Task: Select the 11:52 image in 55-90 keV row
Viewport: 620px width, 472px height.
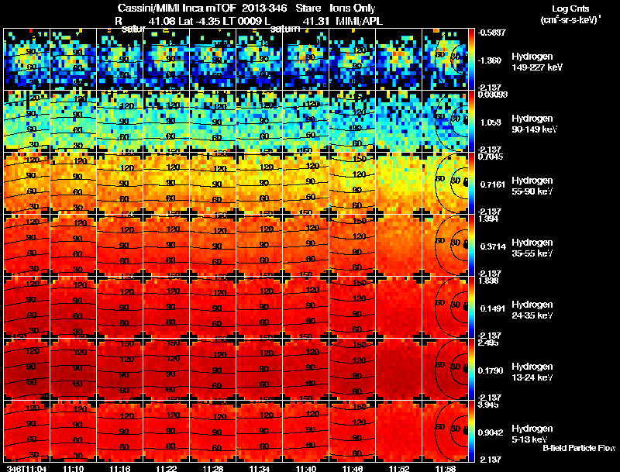Action: (x=399, y=183)
